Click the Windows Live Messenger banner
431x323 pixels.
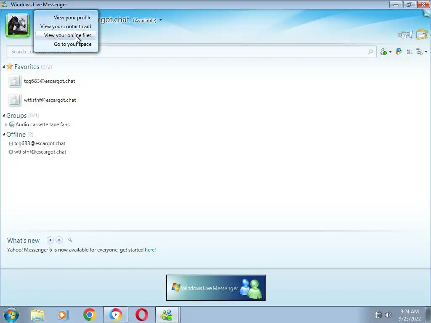click(216, 288)
